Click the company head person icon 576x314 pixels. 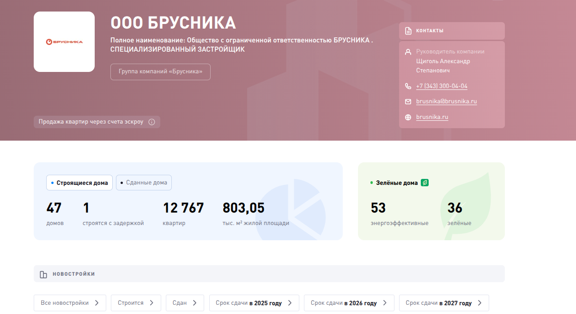point(408,52)
